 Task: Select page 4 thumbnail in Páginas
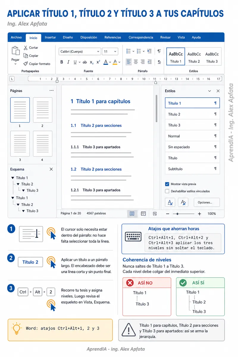(43, 144)
